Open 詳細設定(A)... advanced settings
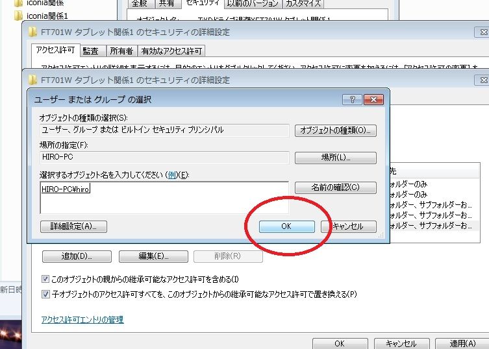 click(73, 226)
